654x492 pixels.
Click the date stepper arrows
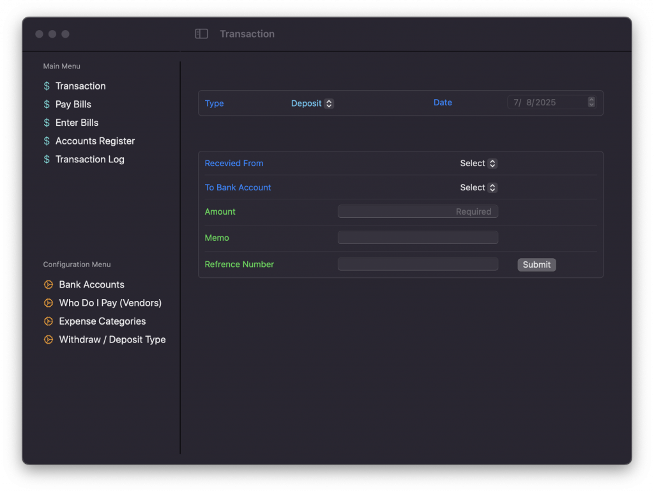coord(591,102)
